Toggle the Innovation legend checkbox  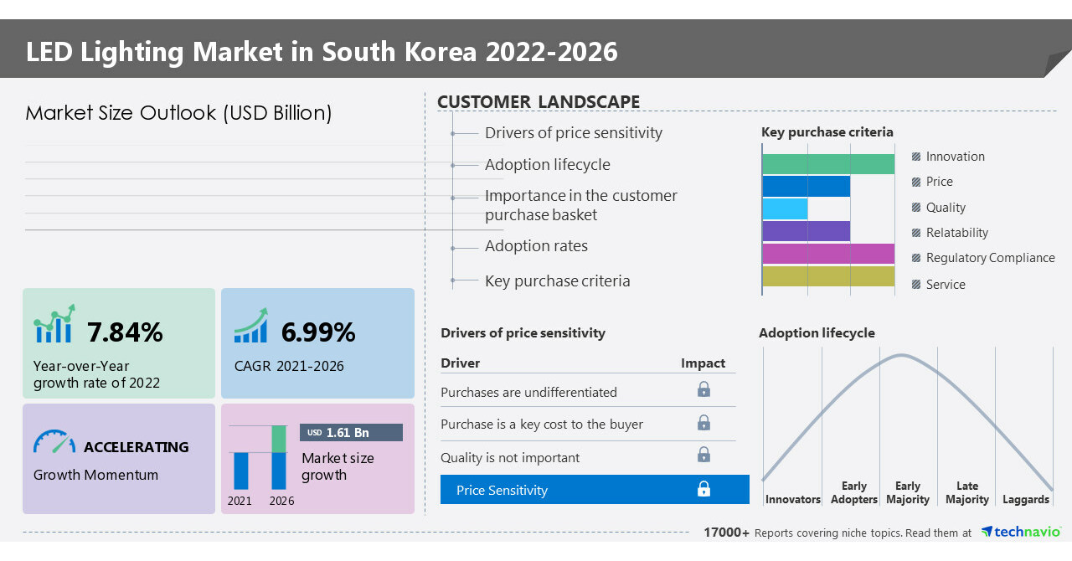(915, 156)
